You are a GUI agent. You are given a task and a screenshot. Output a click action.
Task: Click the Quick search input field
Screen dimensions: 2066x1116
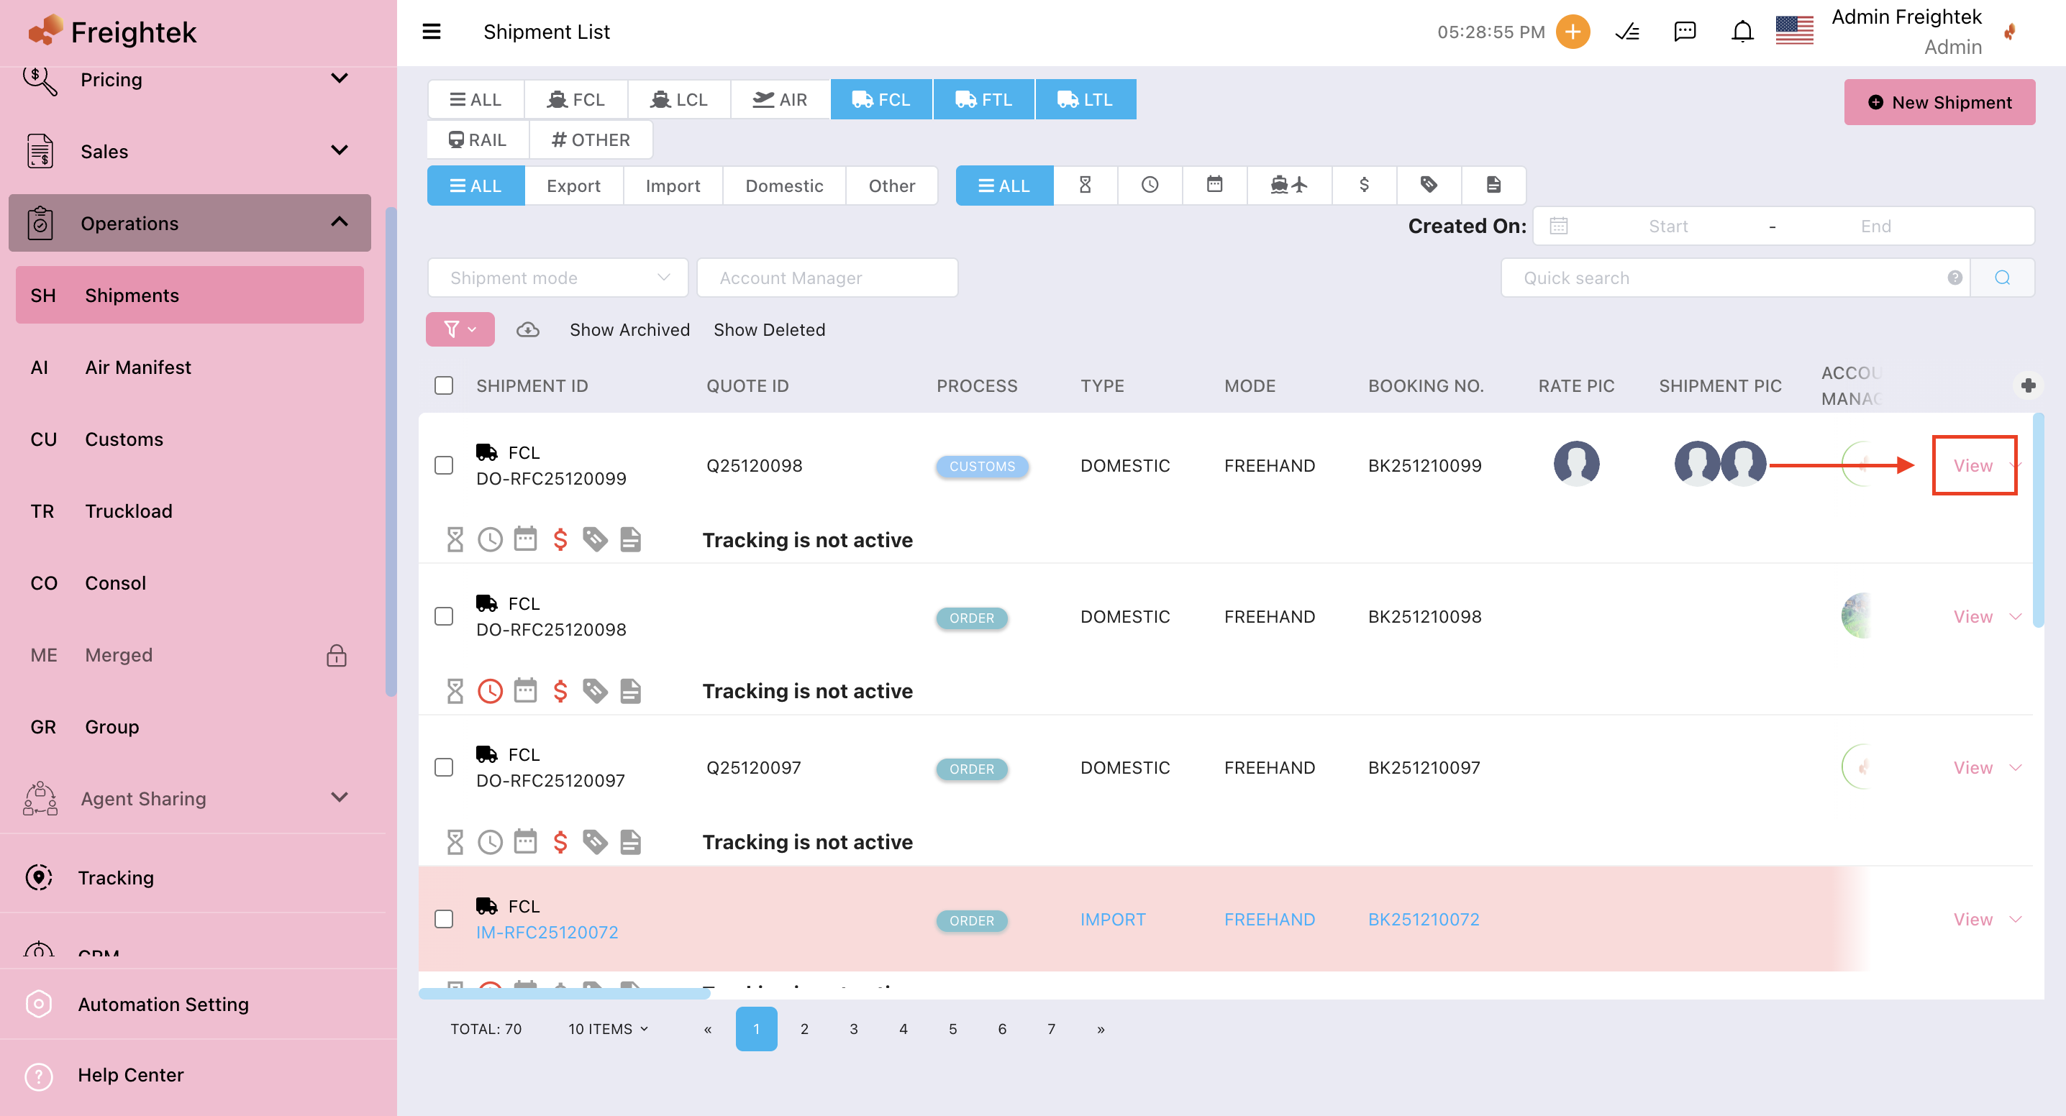1732,278
